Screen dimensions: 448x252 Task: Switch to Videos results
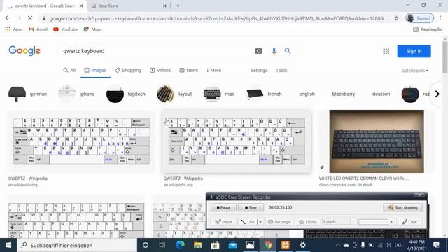point(160,70)
